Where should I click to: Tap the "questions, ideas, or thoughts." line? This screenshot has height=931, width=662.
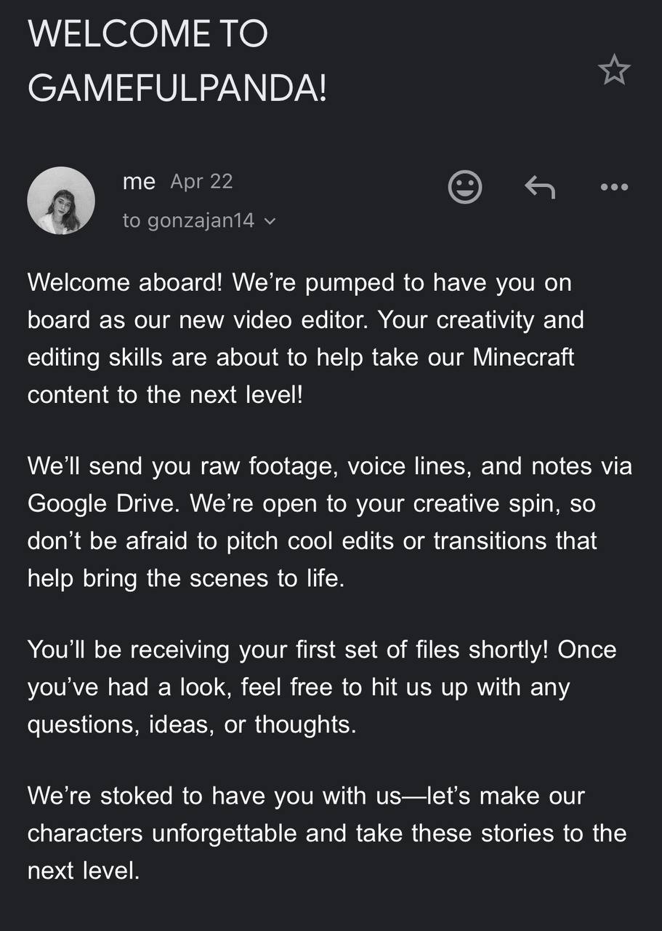[x=192, y=724]
